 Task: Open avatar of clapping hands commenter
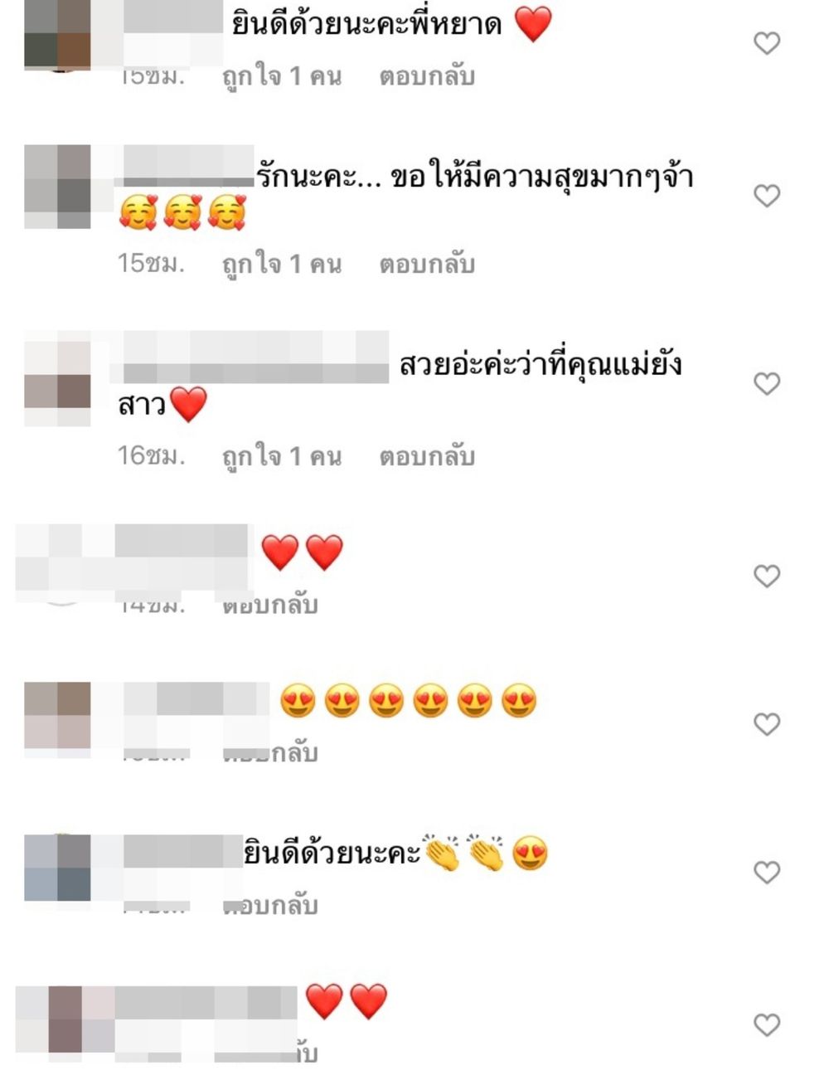click(57, 868)
